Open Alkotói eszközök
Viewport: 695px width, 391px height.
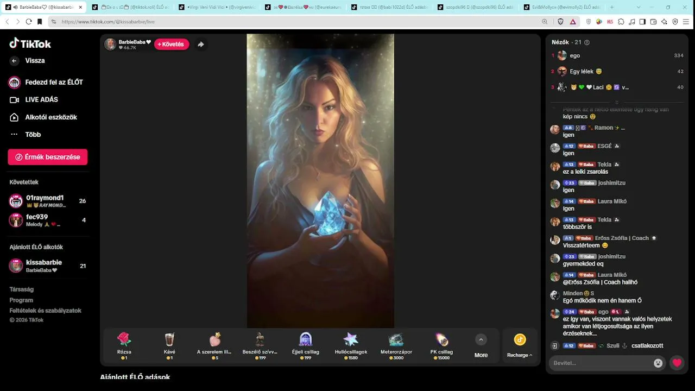click(43, 117)
